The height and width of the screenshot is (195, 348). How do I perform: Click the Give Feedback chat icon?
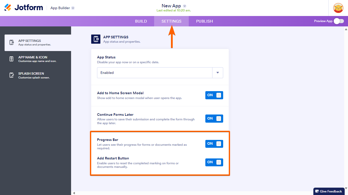coord(317,191)
